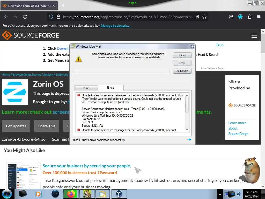The height and width of the screenshot is (199, 265).
Task: Open the Secure your business ad headline
Action: pos(87,166)
